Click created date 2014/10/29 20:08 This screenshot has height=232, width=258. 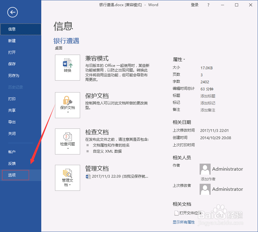(216, 138)
